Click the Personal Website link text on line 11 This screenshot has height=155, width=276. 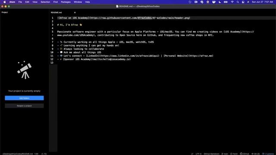tap(176, 56)
